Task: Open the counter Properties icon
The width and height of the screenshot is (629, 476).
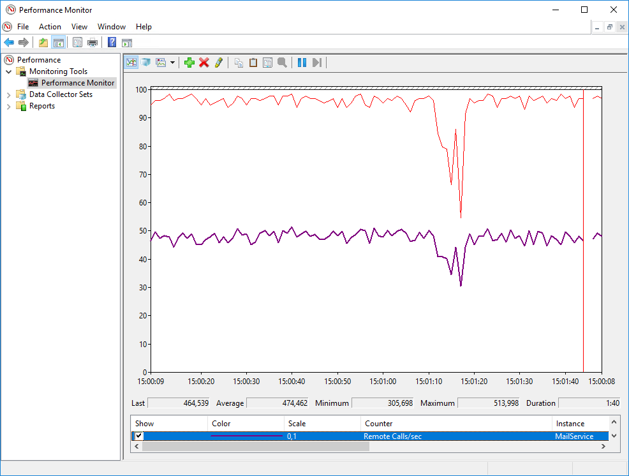Action: (x=267, y=63)
